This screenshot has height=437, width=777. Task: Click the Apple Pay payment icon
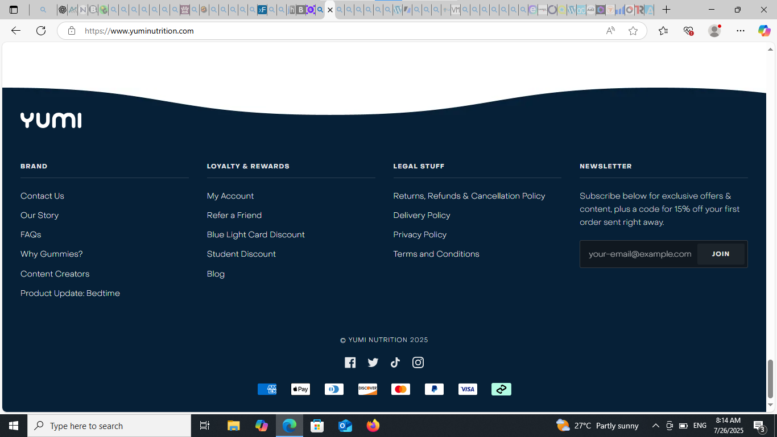300,389
